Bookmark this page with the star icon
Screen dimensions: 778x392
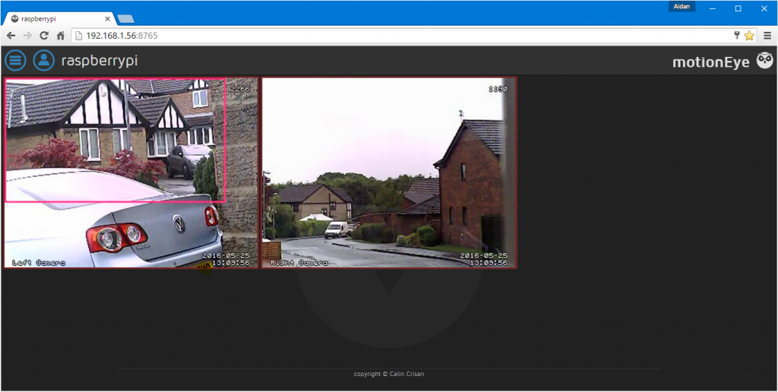pos(749,36)
